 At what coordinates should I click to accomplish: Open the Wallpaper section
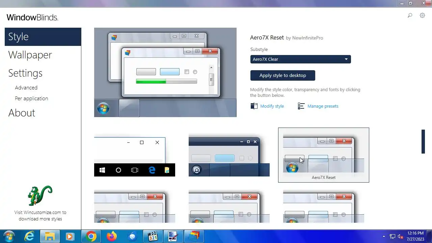30,55
